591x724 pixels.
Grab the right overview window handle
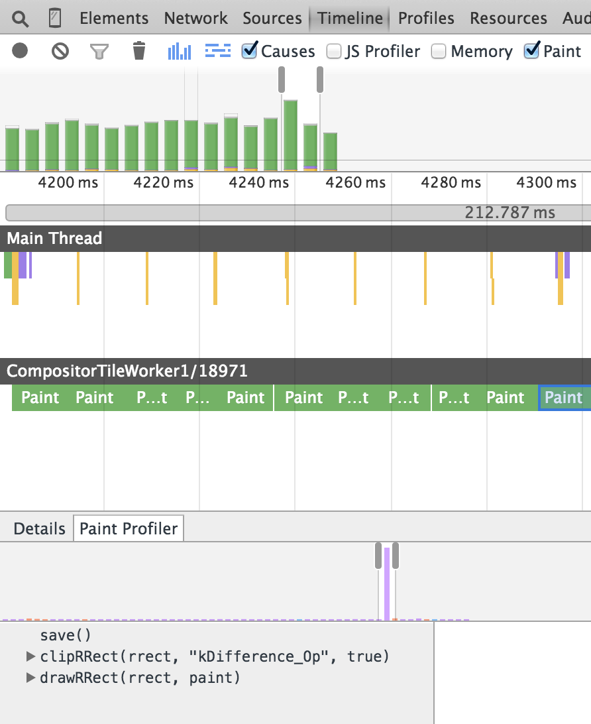tap(320, 80)
